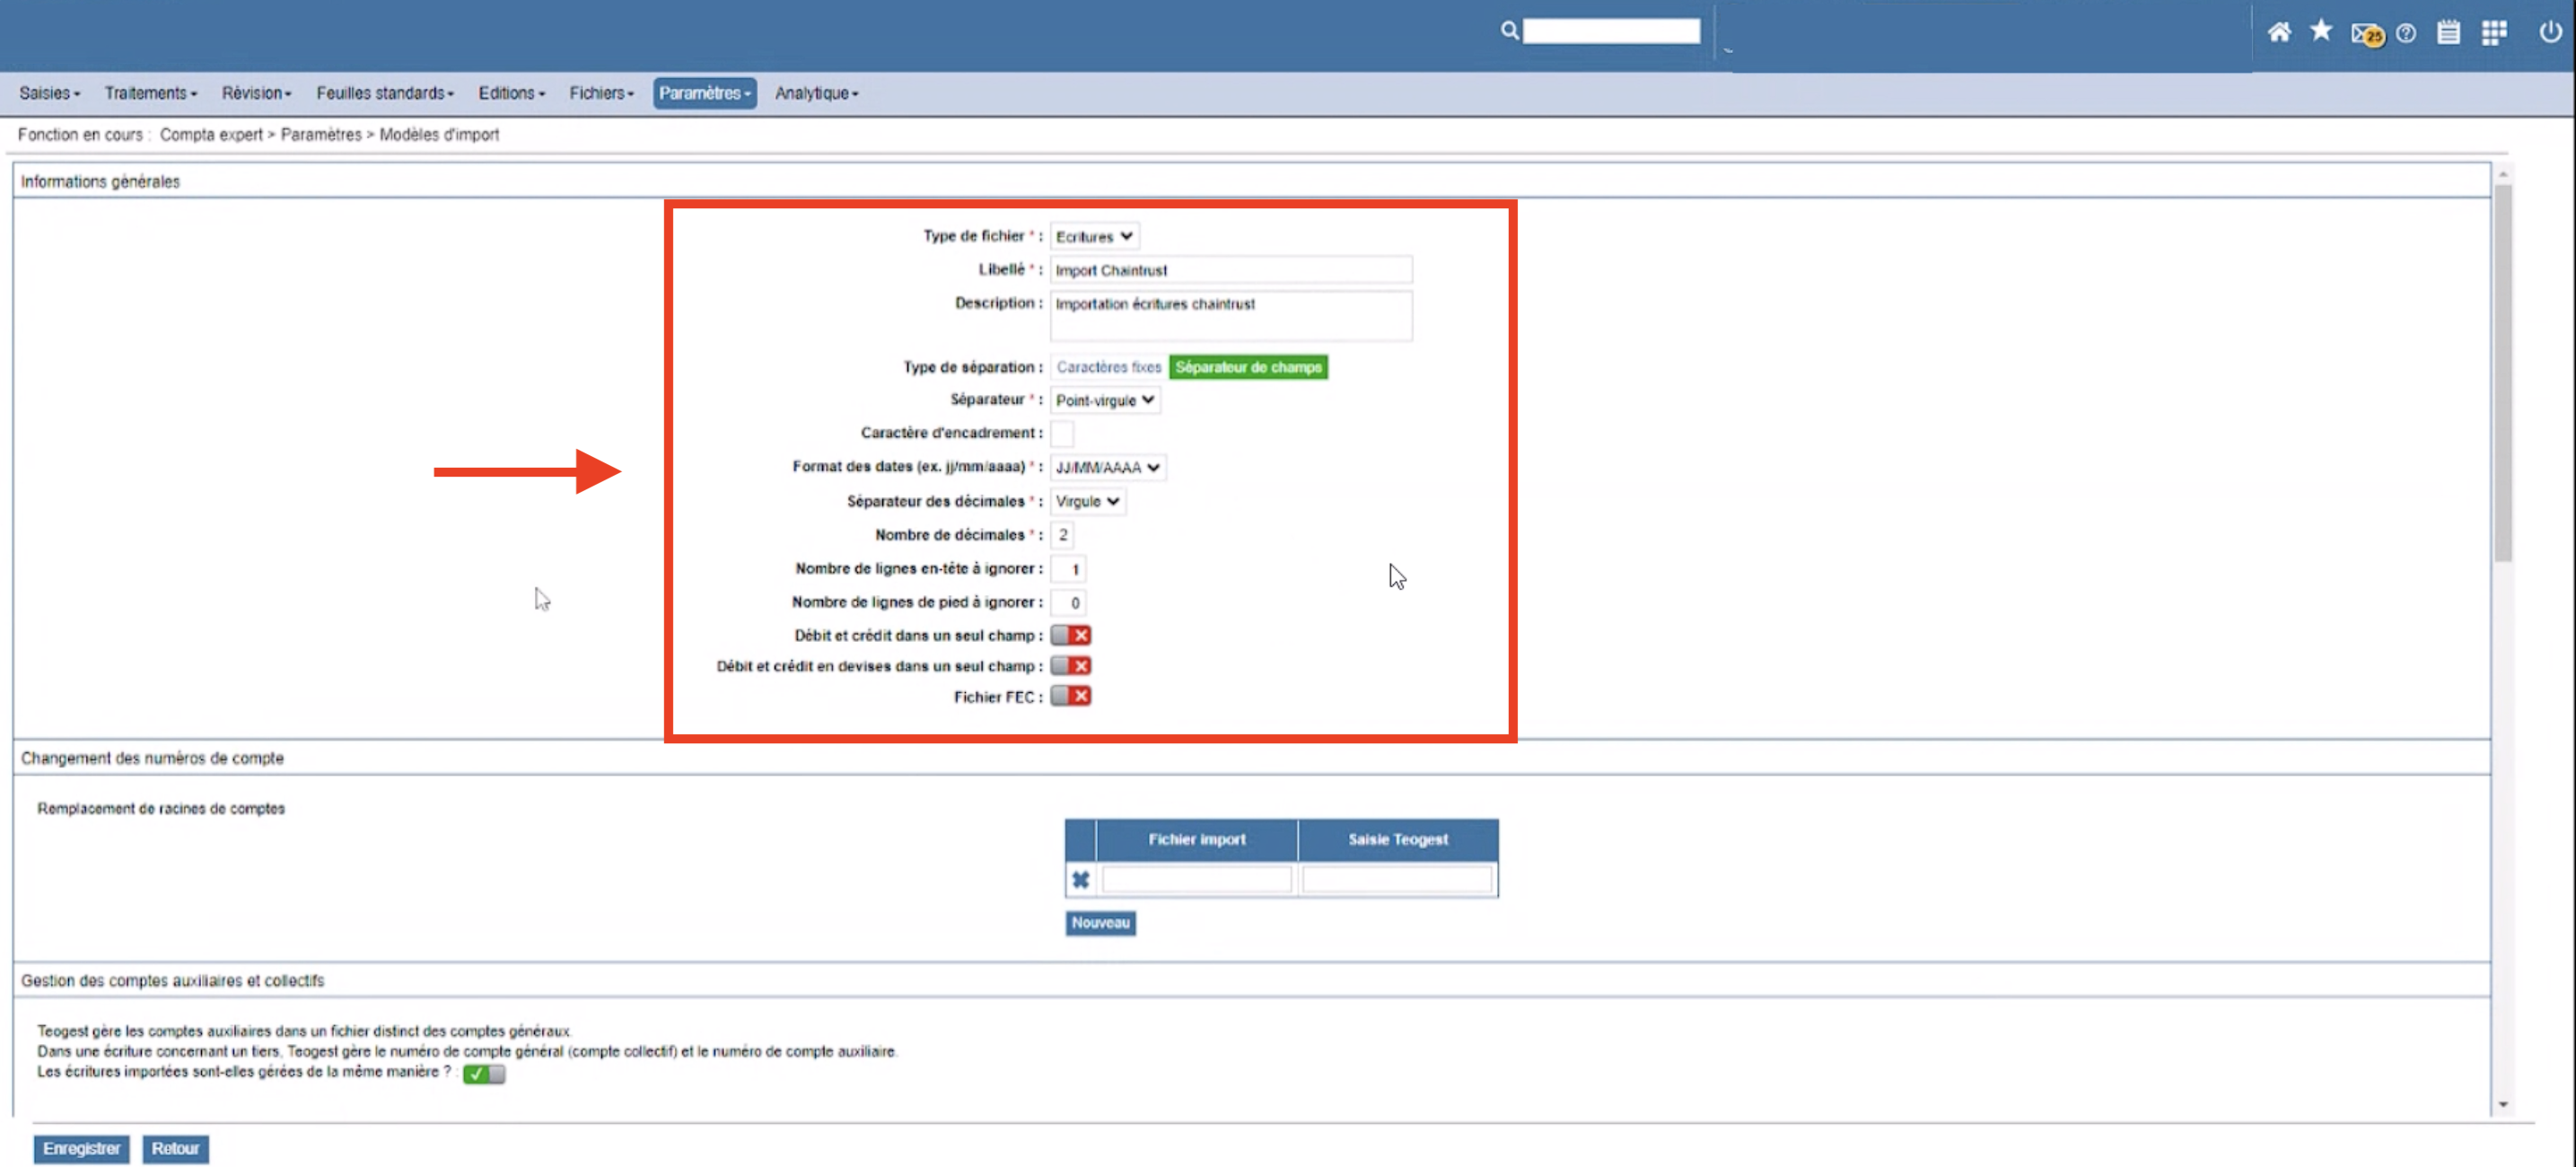Toggle imported entries managed same way switch
Screen dimensions: 2576x1167
click(484, 1073)
